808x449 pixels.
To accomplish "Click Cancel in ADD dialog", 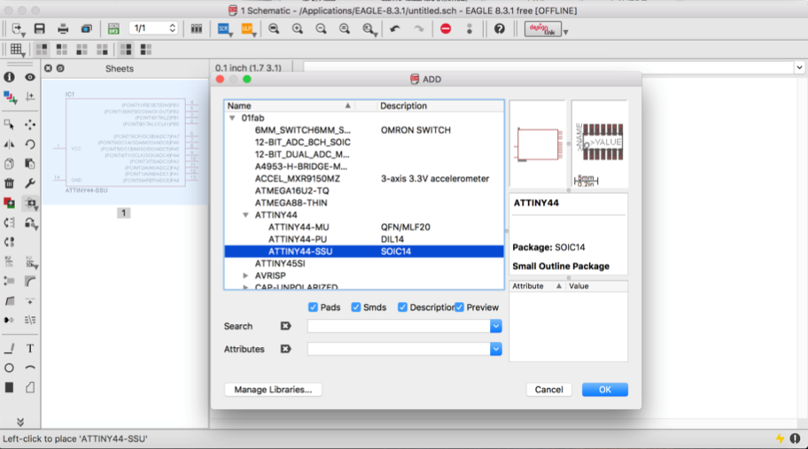I will point(548,390).
